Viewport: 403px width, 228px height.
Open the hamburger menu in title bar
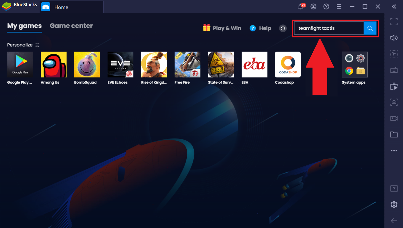click(x=339, y=6)
